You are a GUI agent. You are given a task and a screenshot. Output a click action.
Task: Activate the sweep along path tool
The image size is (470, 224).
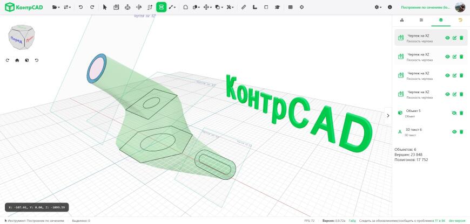[150, 7]
